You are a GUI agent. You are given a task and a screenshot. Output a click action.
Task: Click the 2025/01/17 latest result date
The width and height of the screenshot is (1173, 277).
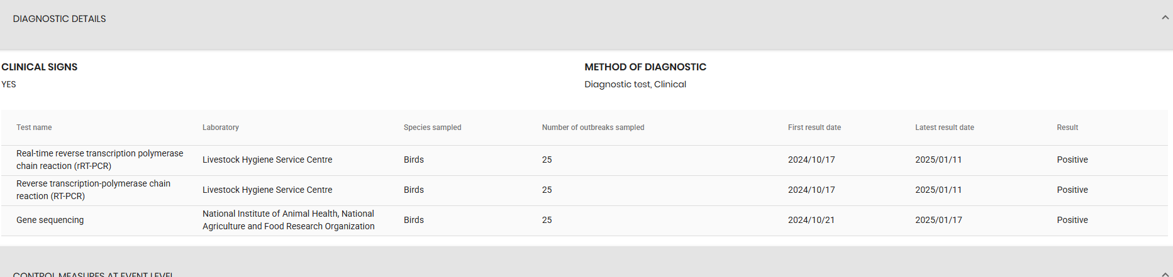(x=938, y=220)
